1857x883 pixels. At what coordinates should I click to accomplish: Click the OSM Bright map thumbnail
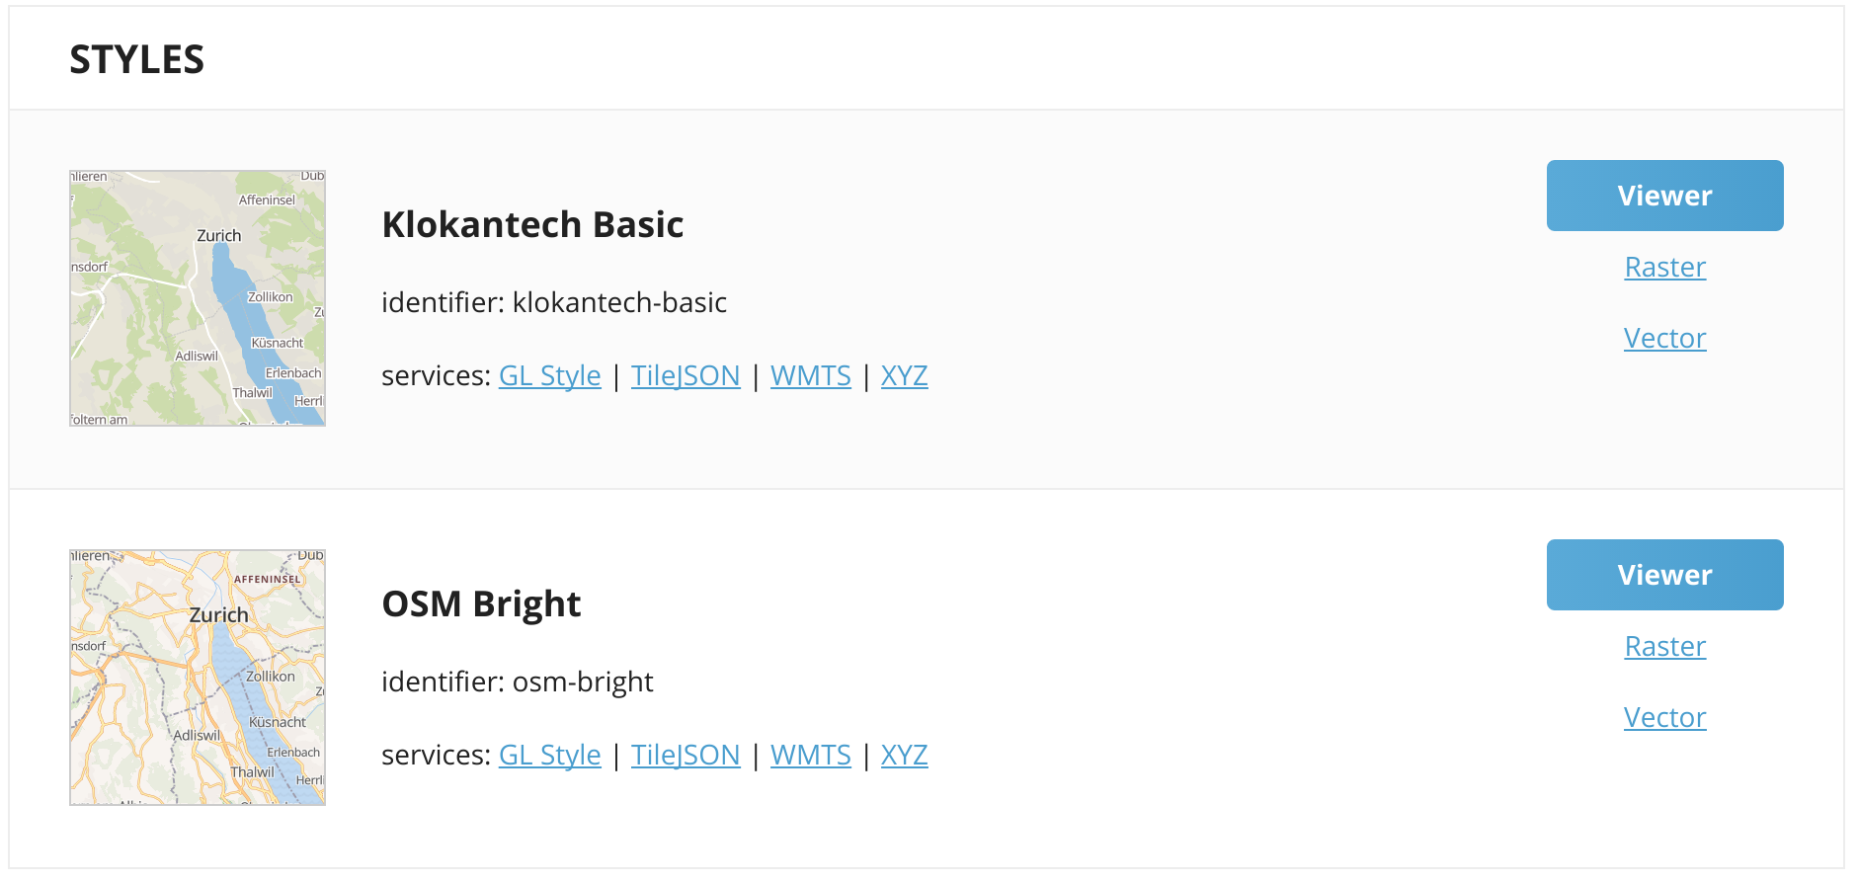point(198,678)
